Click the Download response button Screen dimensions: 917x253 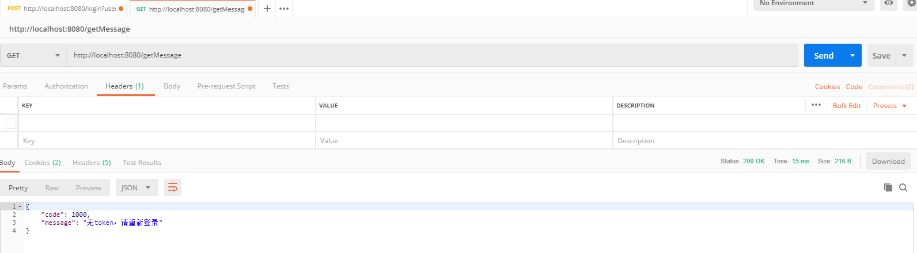(888, 162)
